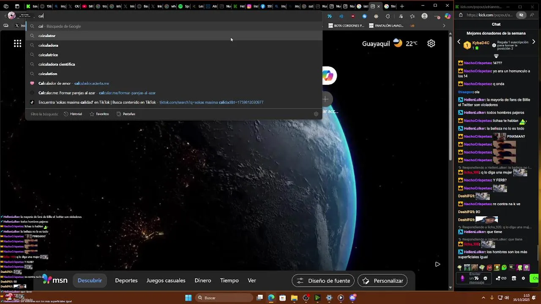
Task: Open notifications bell in system tray
Action: tap(535, 298)
